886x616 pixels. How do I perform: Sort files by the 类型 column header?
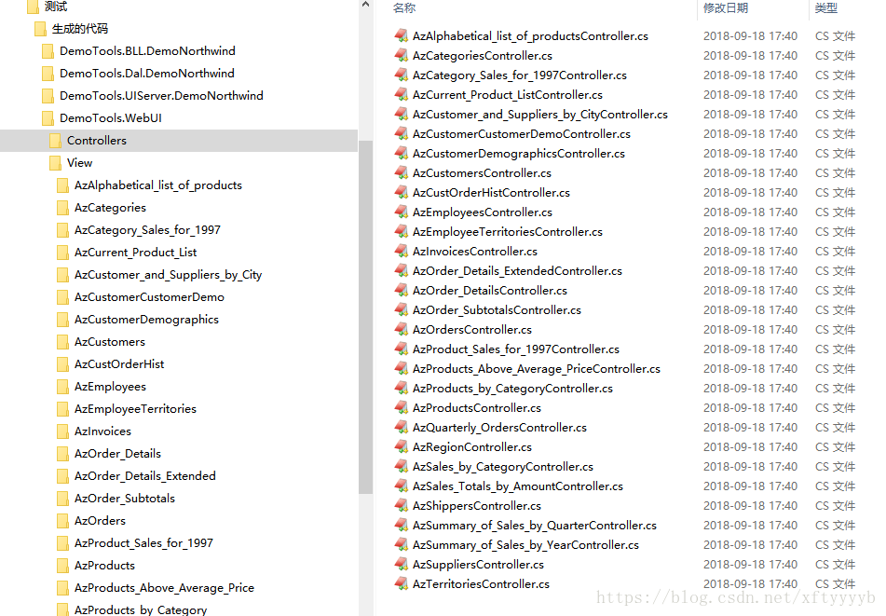(x=826, y=7)
